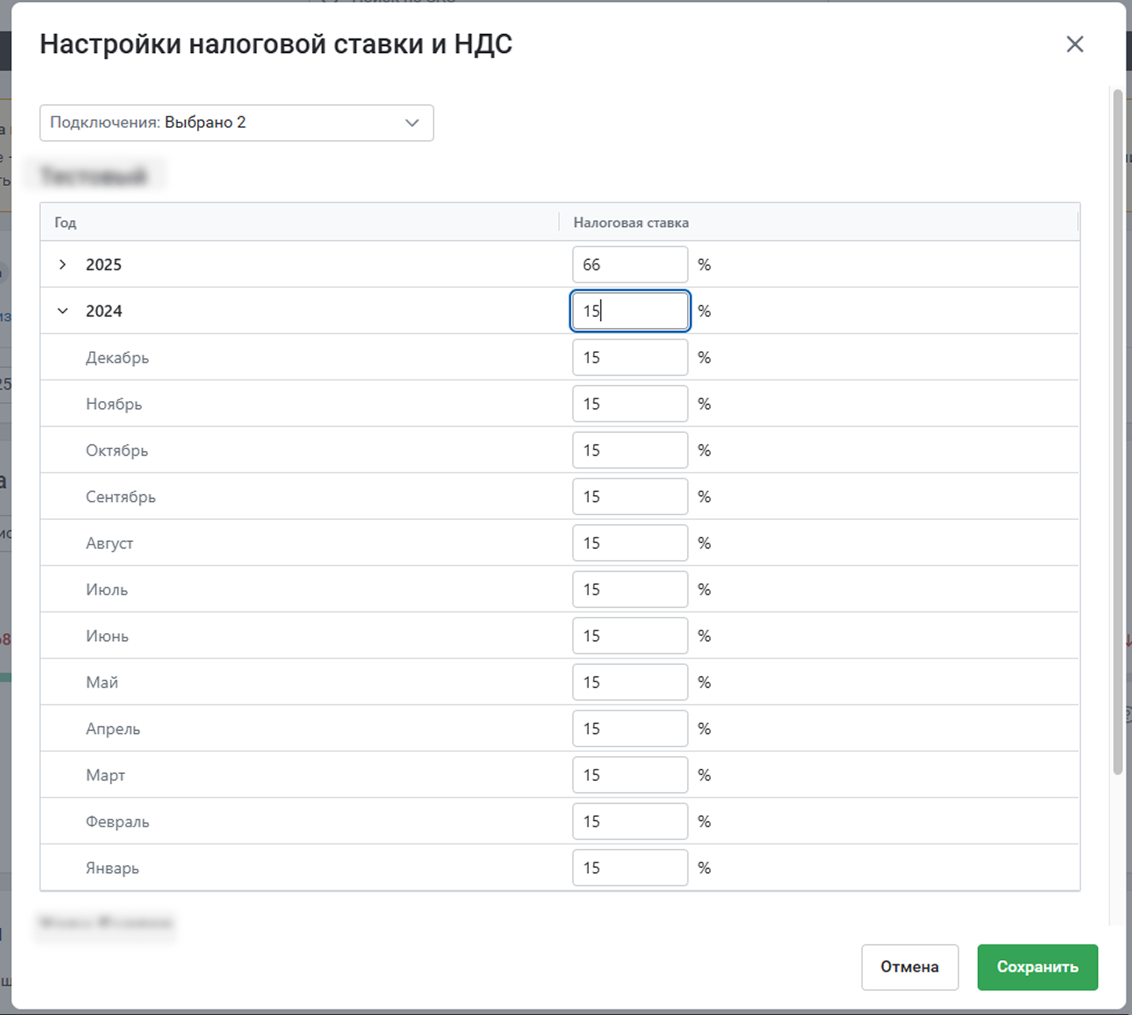This screenshot has height=1015, width=1132.
Task: Click the green Сохранить button
Action: point(1037,967)
